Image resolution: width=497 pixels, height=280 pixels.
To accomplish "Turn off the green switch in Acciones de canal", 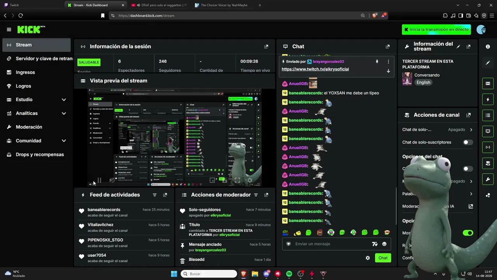I will [x=468, y=233].
